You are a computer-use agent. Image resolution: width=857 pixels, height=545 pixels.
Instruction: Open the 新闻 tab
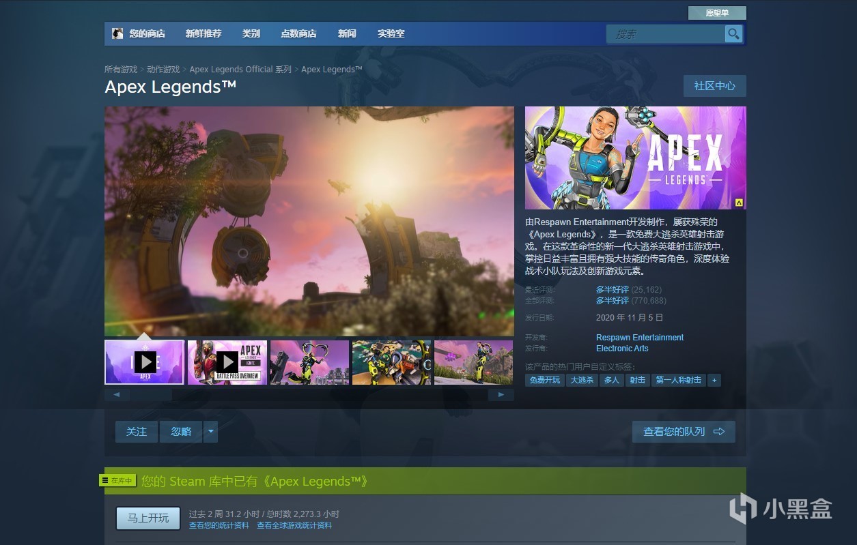(x=347, y=33)
